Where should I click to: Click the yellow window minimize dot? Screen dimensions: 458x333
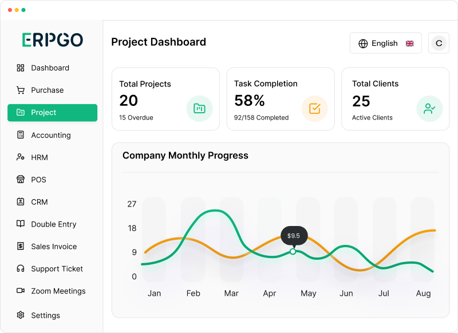(x=17, y=10)
